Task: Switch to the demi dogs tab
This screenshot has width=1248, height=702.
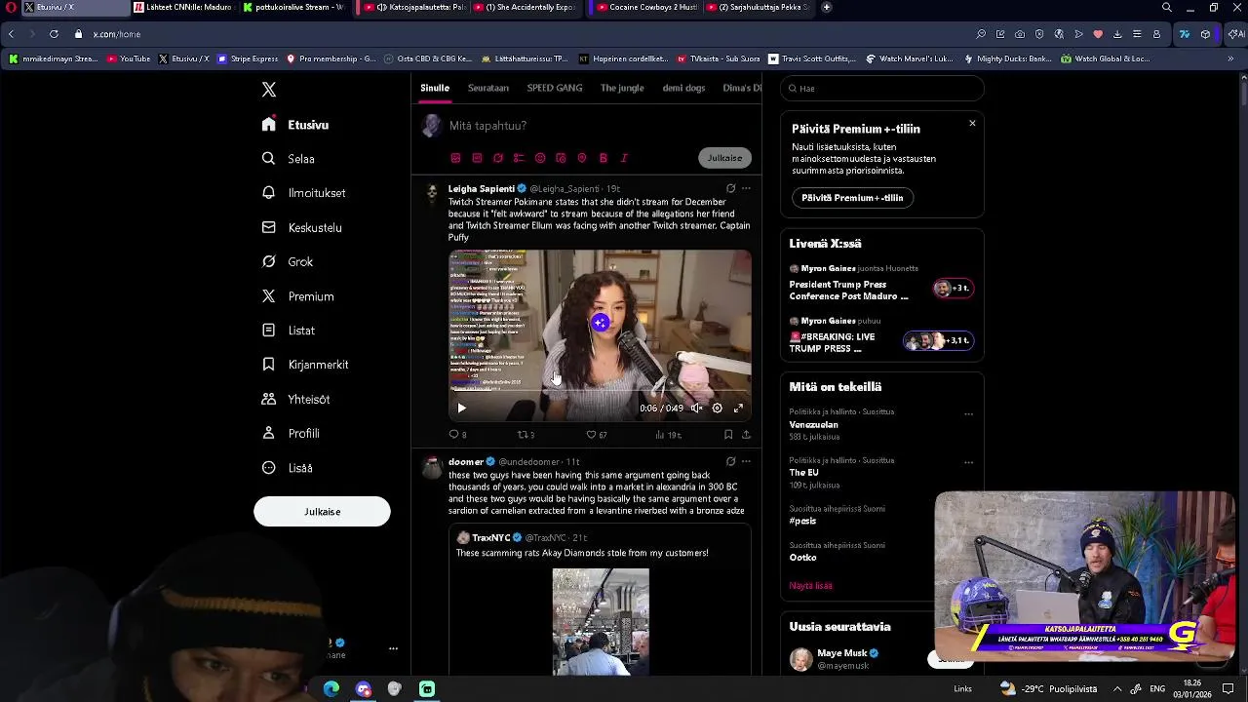Action: click(x=683, y=88)
